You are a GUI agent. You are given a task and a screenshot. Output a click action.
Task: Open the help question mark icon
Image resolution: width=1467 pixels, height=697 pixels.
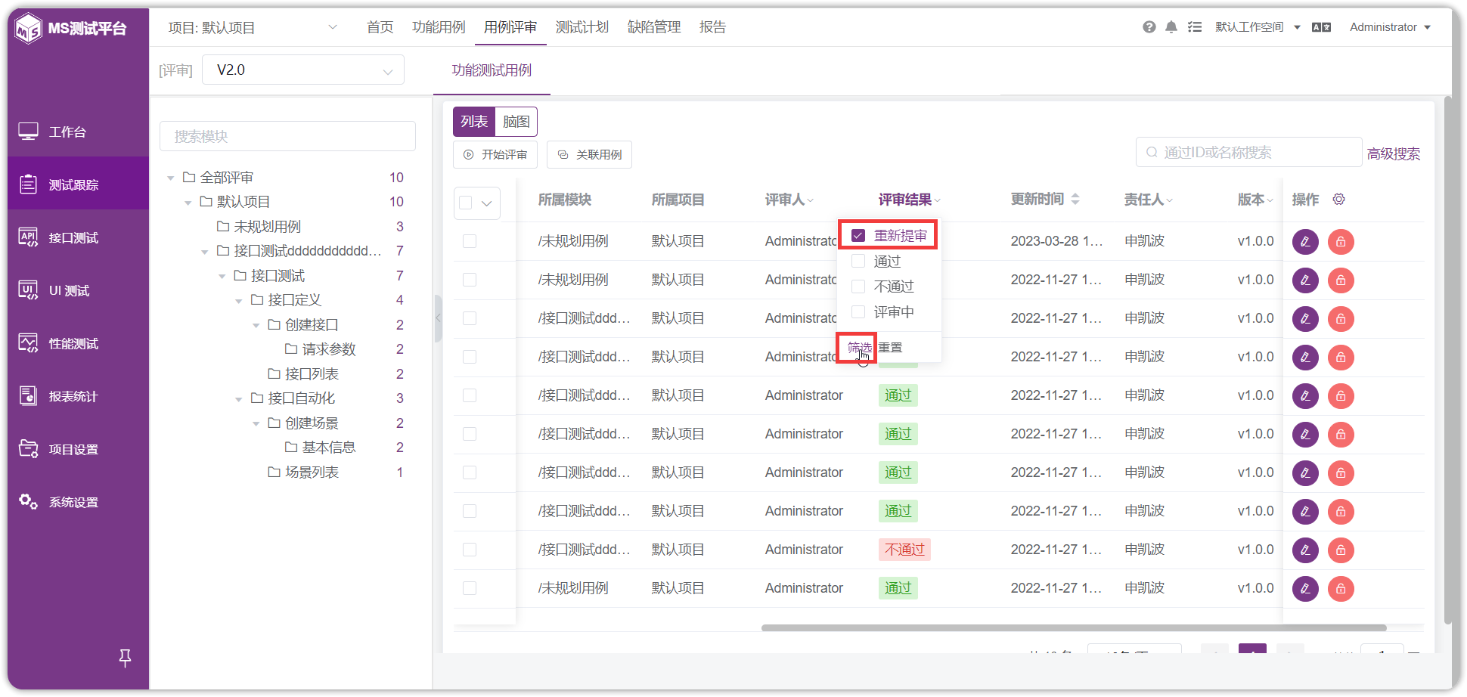(1149, 27)
